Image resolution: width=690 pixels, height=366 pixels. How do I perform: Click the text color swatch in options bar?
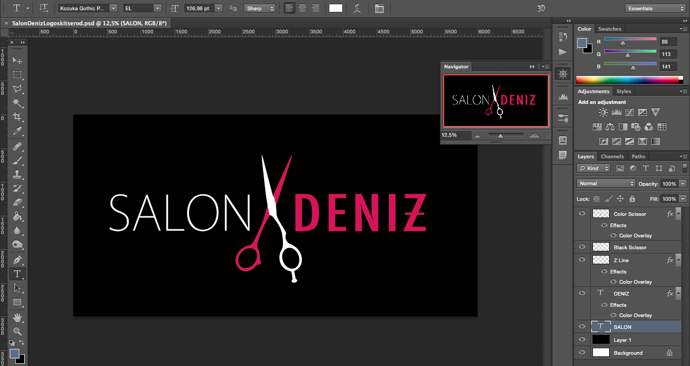336,8
